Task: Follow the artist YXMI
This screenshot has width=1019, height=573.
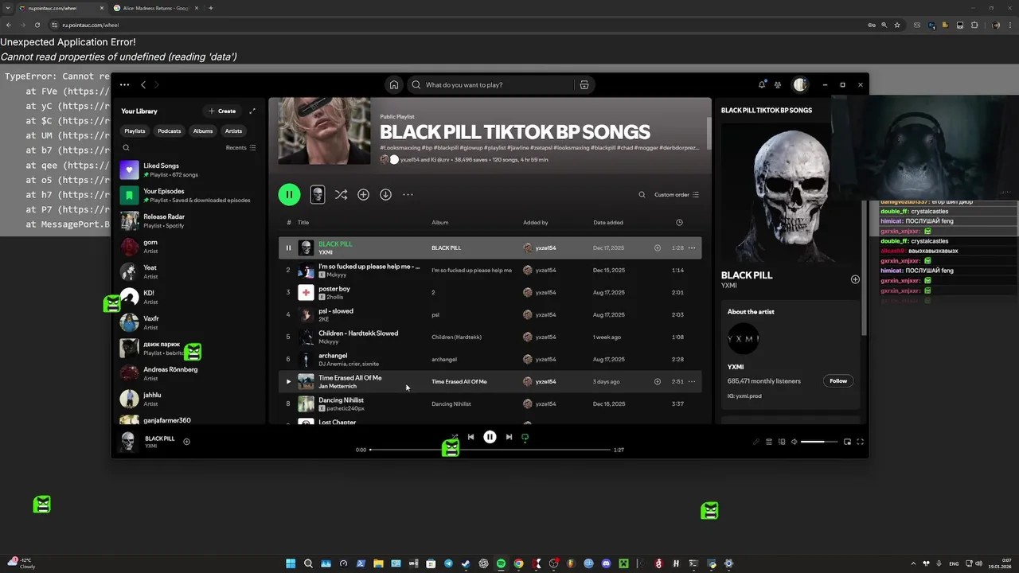Action: pyautogui.click(x=838, y=380)
